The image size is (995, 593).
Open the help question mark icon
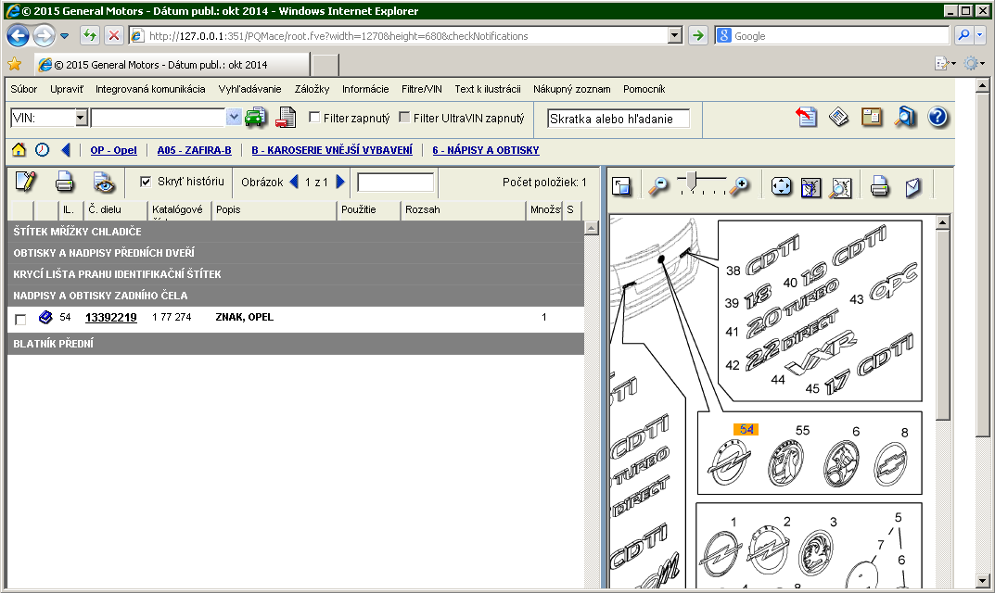click(x=938, y=117)
